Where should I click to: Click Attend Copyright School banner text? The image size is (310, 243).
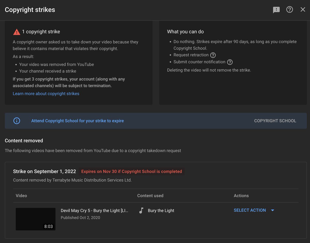(x=78, y=121)
